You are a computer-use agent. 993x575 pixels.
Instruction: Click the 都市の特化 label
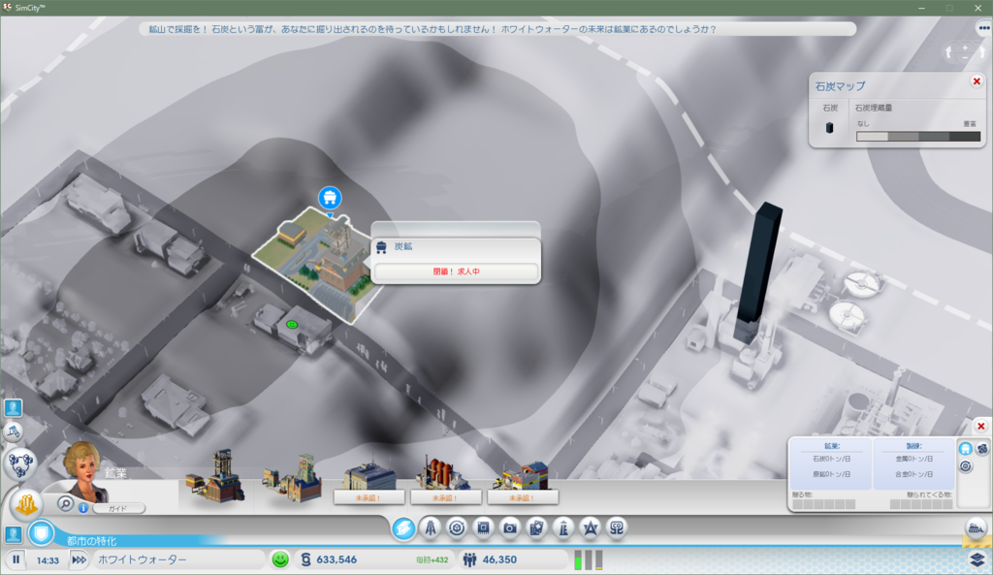coord(92,541)
